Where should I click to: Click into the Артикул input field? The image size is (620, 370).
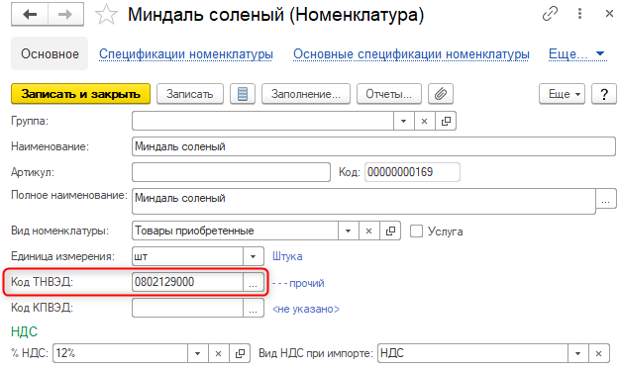231,172
